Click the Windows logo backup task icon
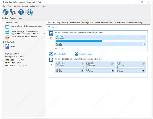 point(7,32)
